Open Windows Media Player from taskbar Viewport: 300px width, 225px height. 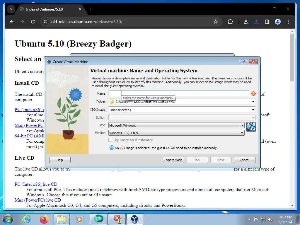(80, 219)
